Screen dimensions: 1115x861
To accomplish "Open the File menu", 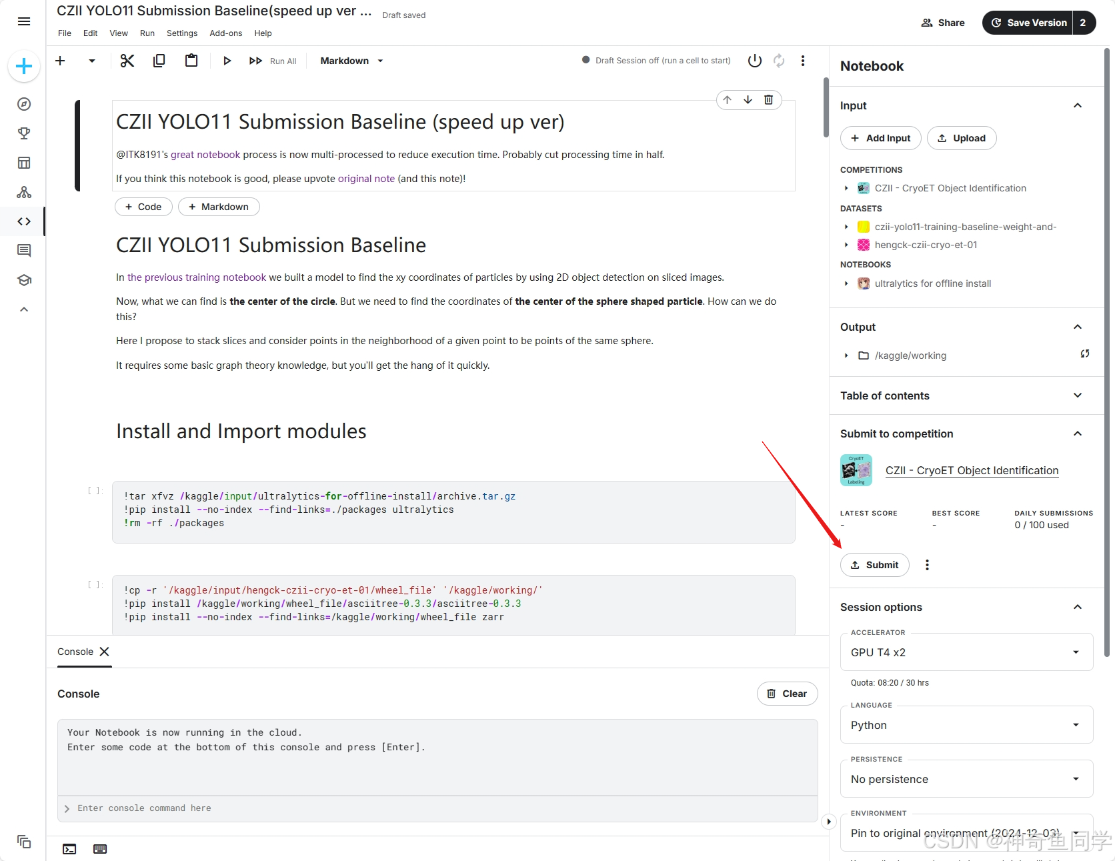I will 65,33.
